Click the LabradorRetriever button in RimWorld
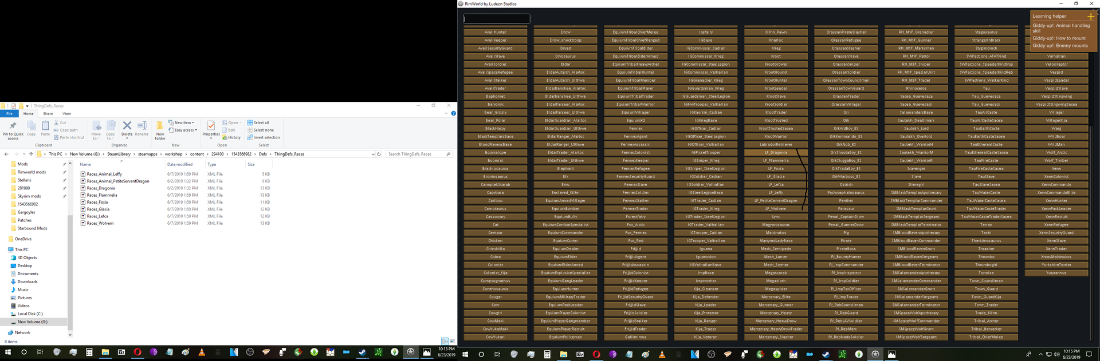The height and width of the screenshot is (361, 1100). pyautogui.click(x=776, y=145)
